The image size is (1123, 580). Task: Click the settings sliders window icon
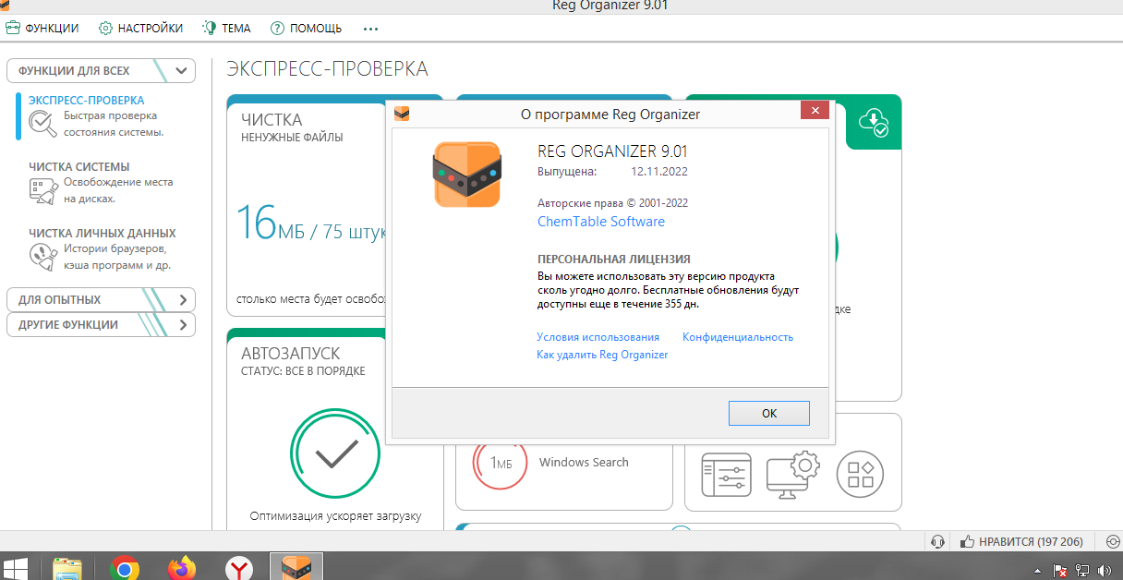pyautogui.click(x=726, y=476)
